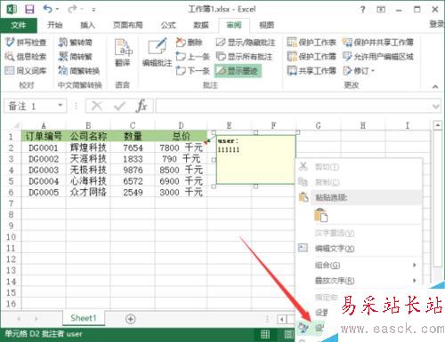Convert with 简转繁 button

click(76, 56)
